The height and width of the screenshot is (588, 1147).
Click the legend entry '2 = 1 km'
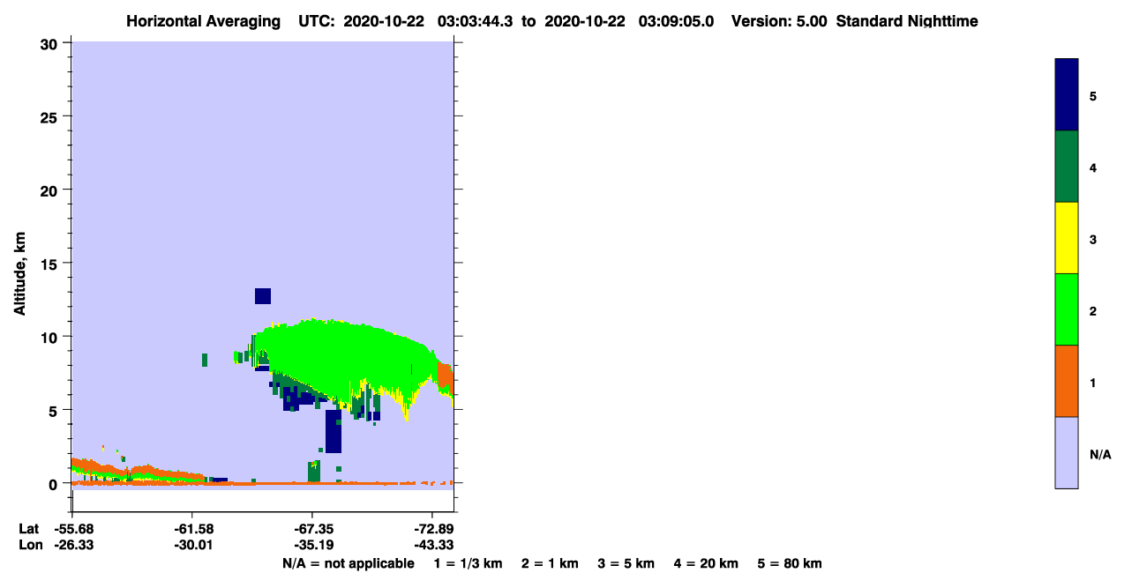(550, 563)
